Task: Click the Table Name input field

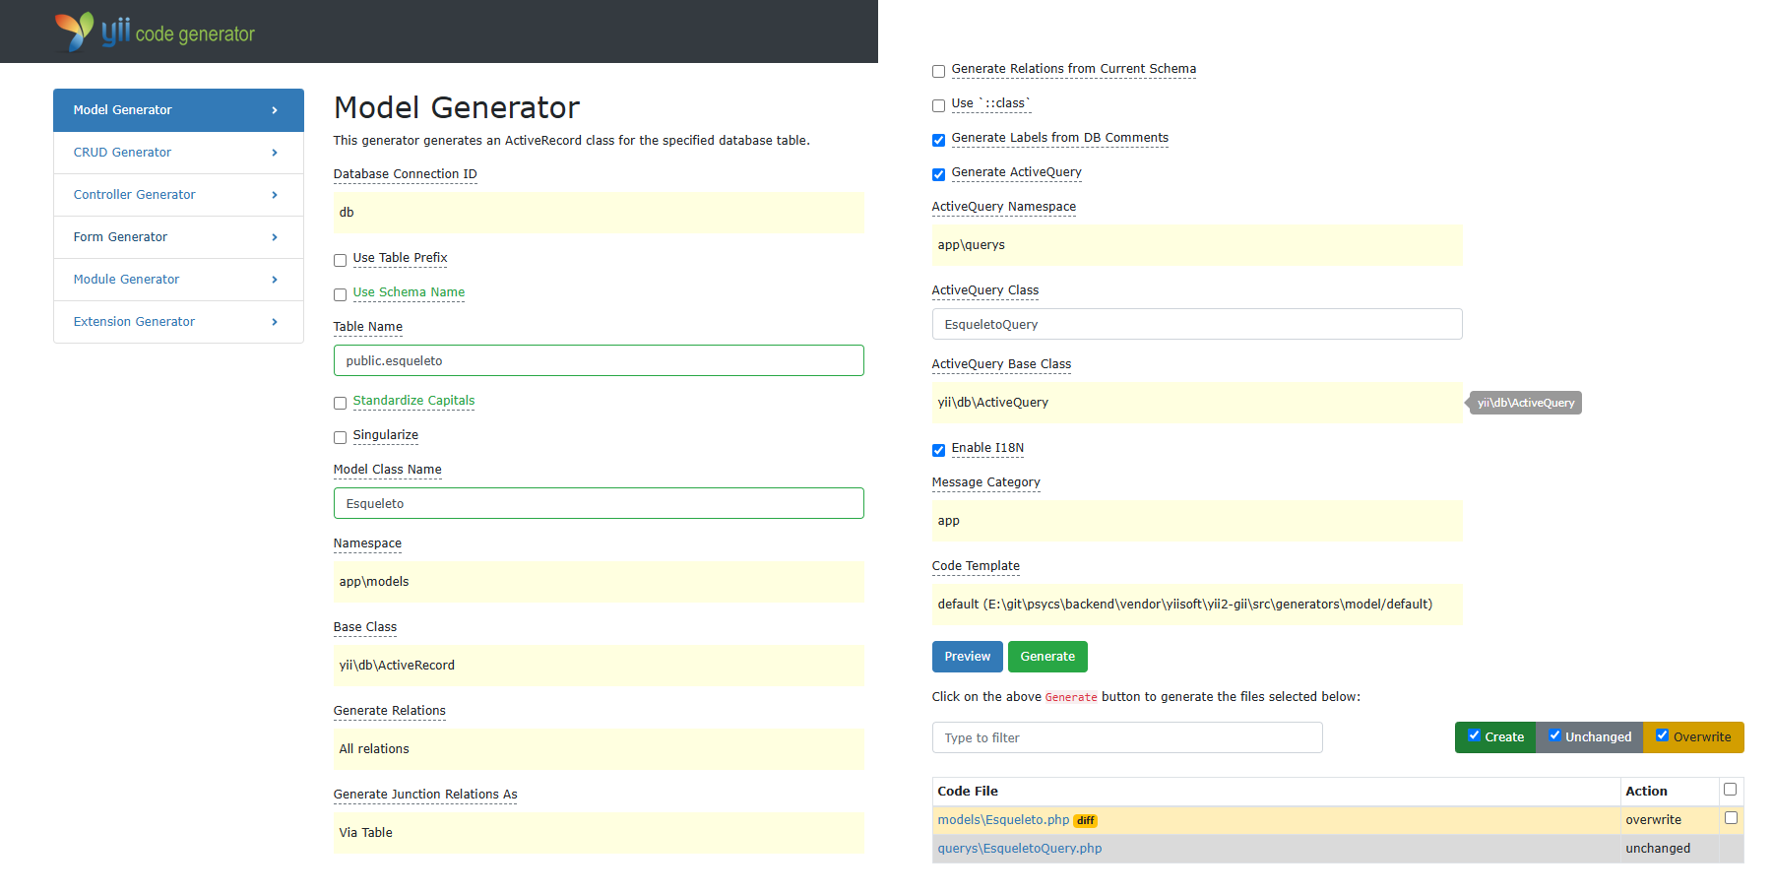Action: tap(598, 360)
